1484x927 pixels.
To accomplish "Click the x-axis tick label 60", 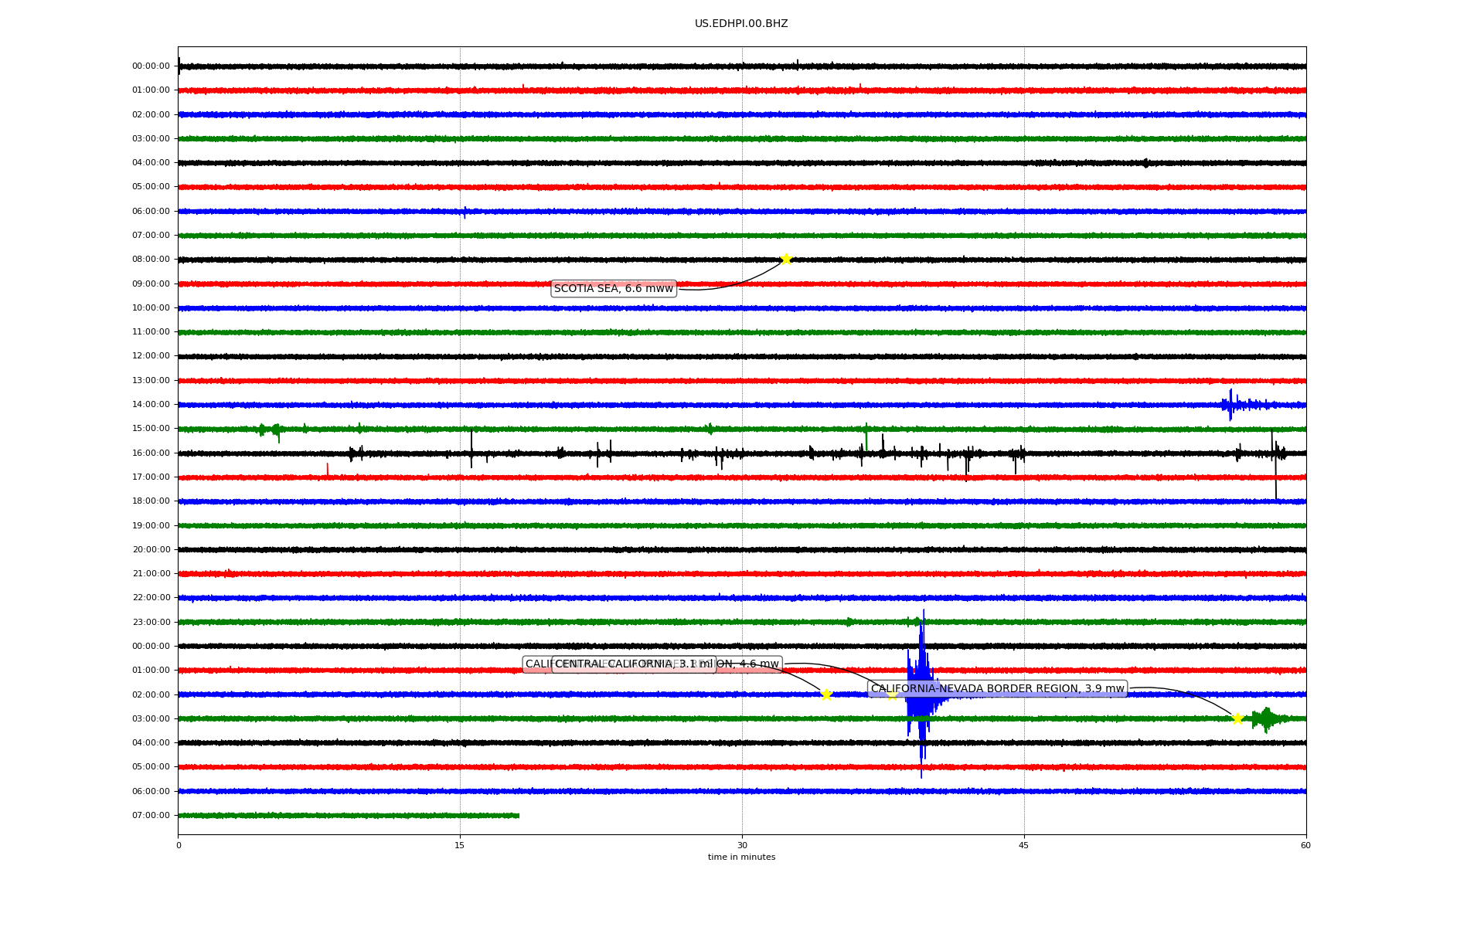I will (1305, 845).
